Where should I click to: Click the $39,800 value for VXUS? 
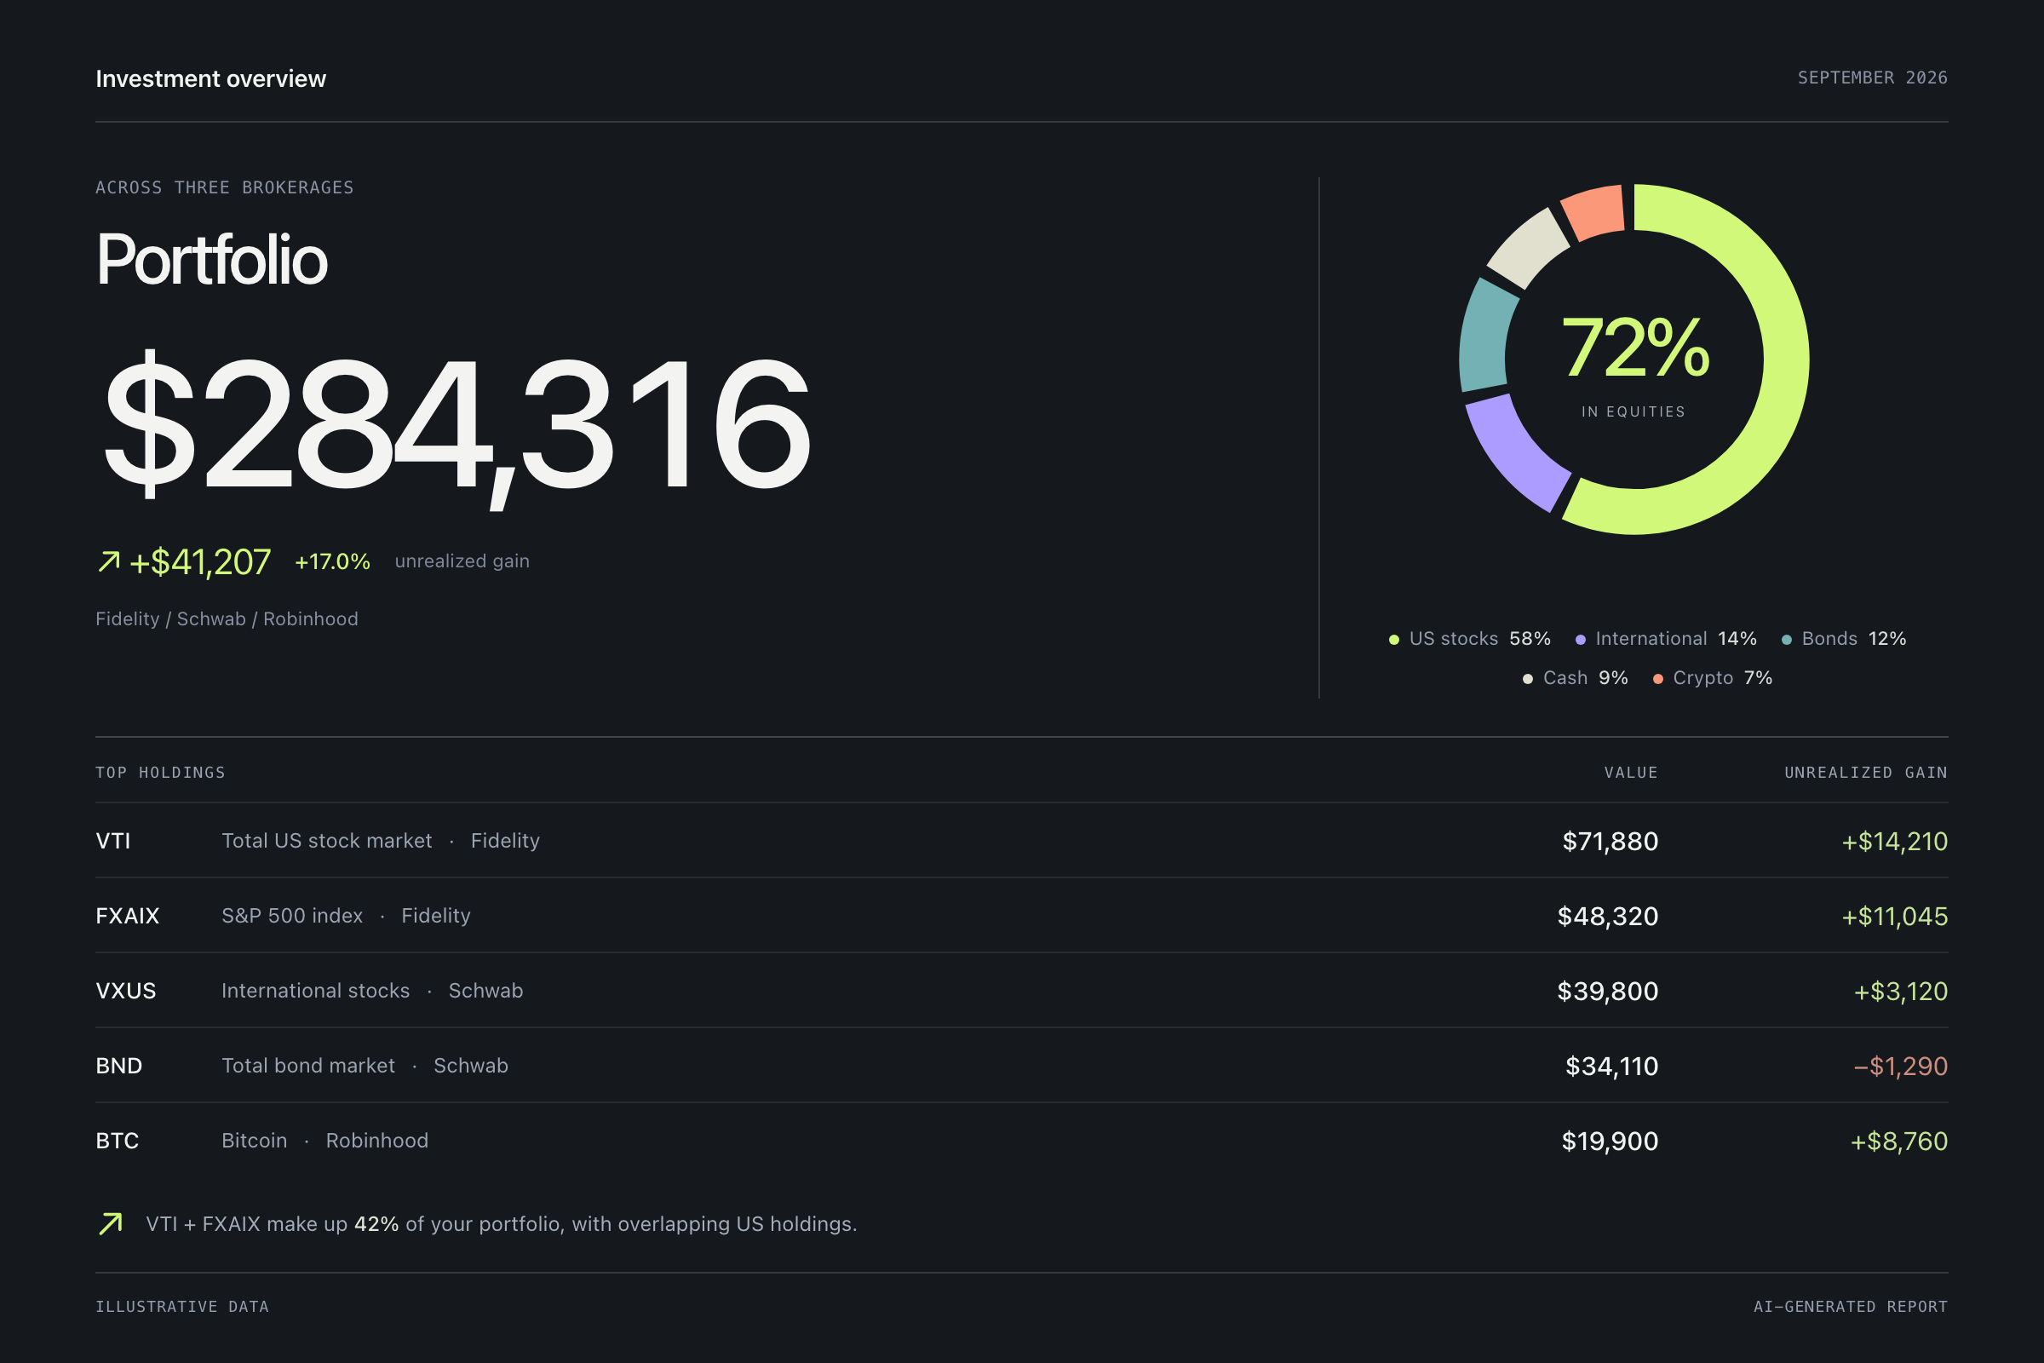[1608, 991]
